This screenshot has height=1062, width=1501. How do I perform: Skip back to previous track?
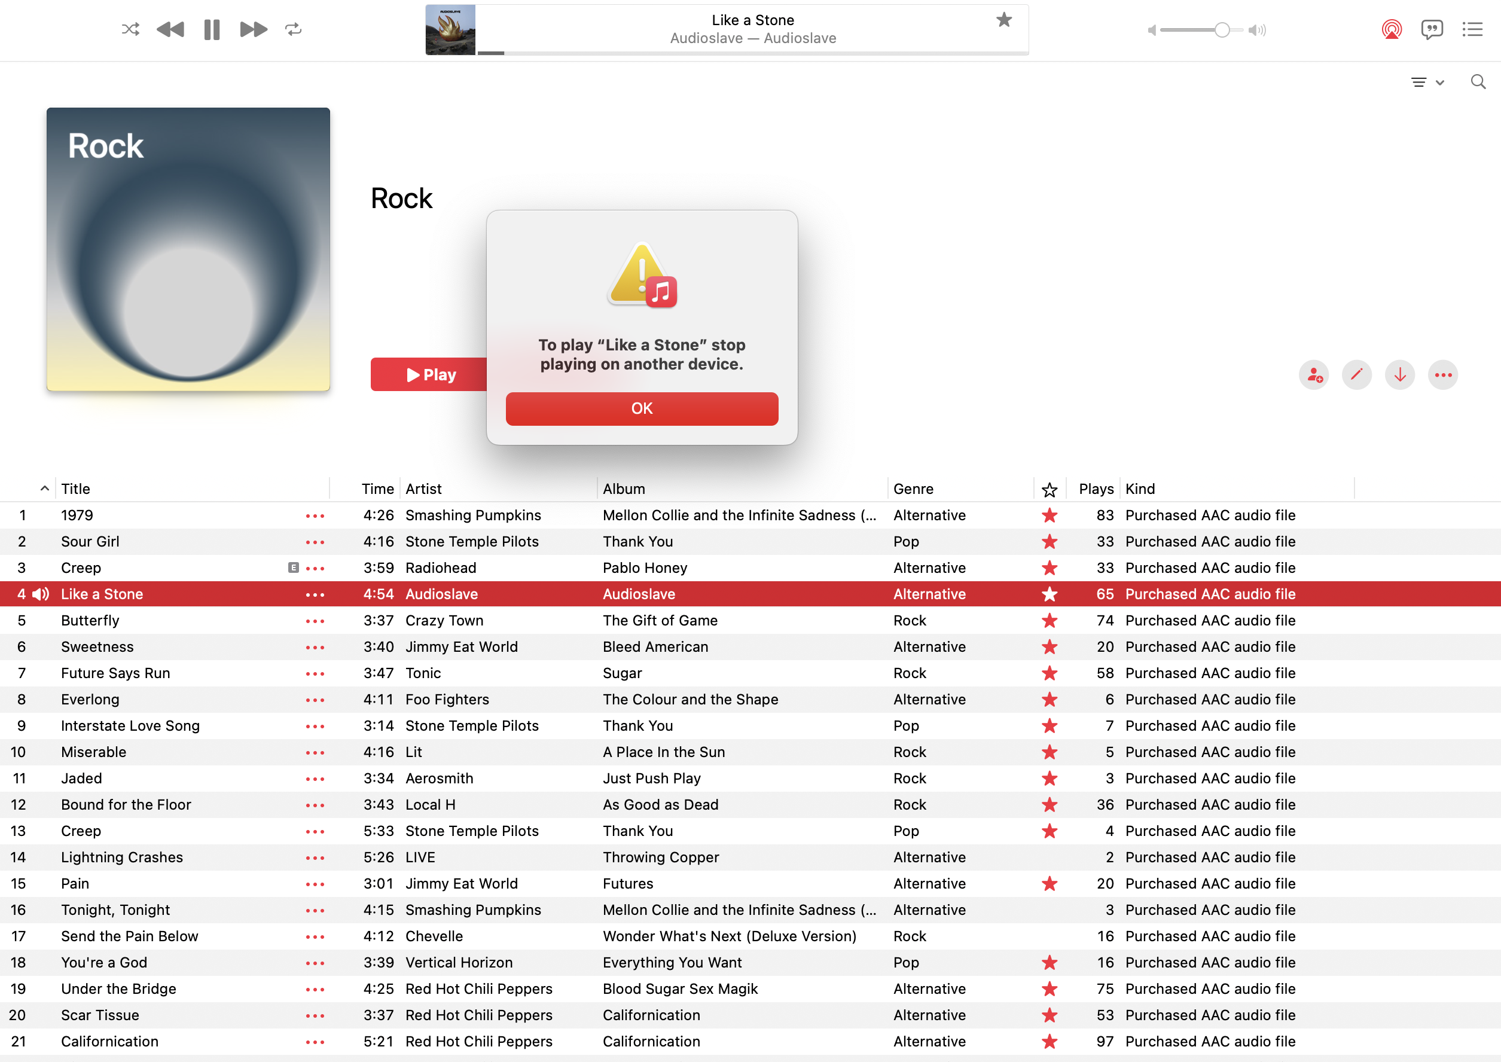(x=170, y=29)
